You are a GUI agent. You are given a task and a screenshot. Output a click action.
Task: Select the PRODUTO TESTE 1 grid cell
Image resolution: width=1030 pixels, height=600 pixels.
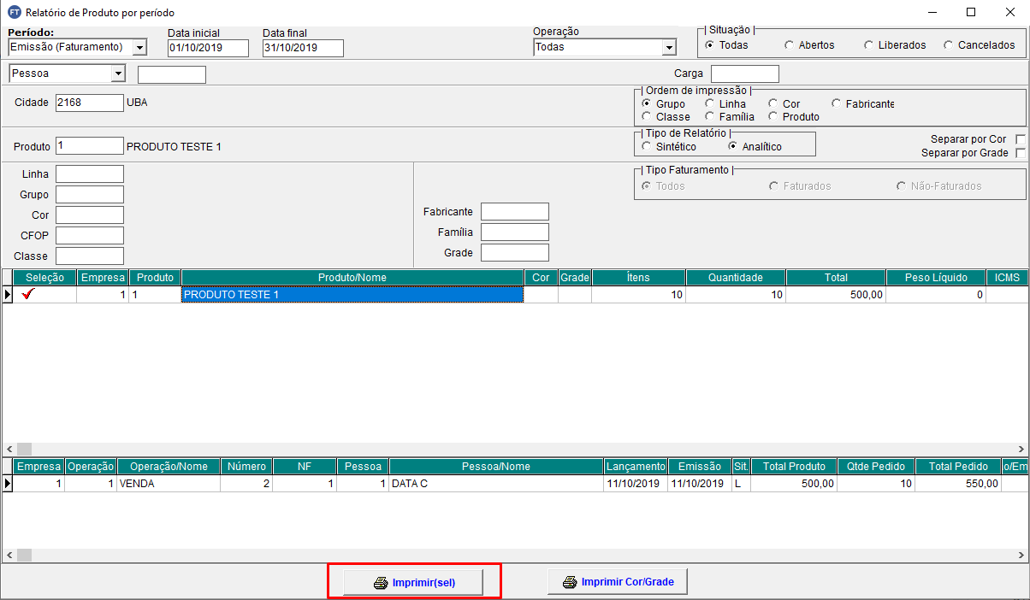(x=352, y=295)
